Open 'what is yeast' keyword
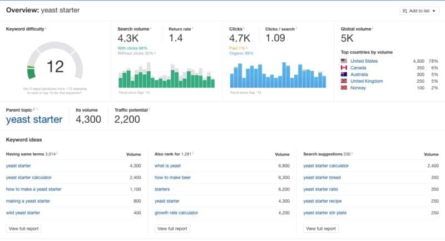Viewport: 445px width, 241px height. coord(167,165)
